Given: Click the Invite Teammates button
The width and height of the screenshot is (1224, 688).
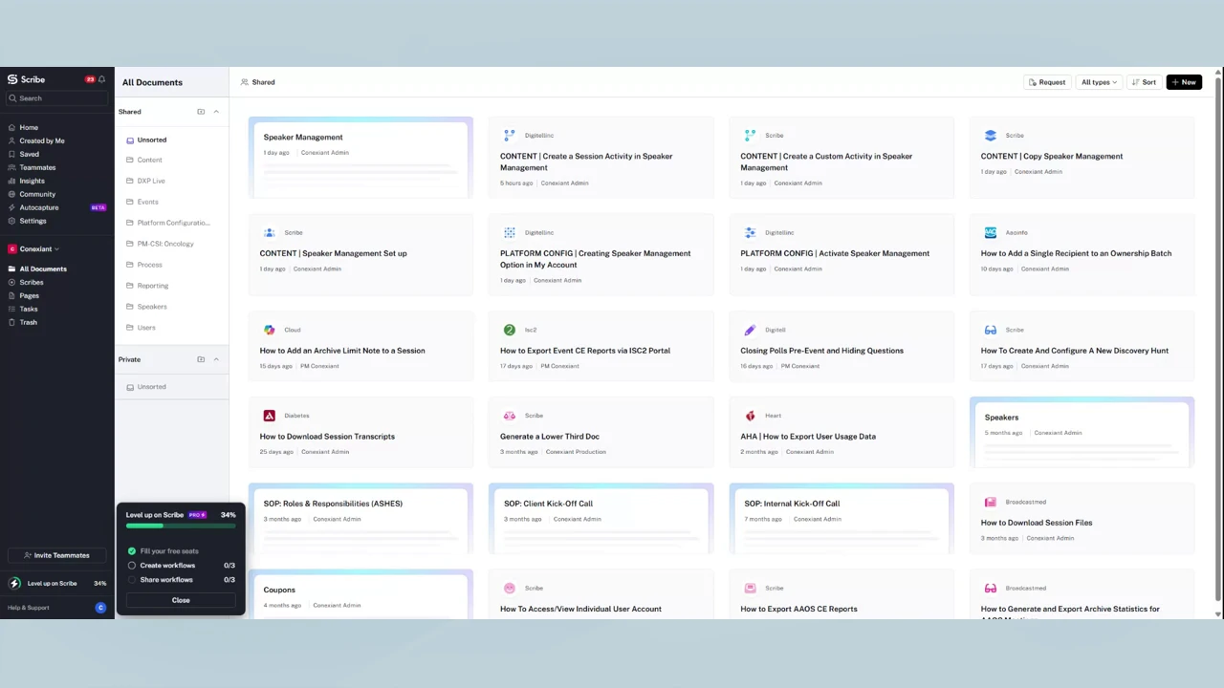Looking at the screenshot, I should click(56, 555).
